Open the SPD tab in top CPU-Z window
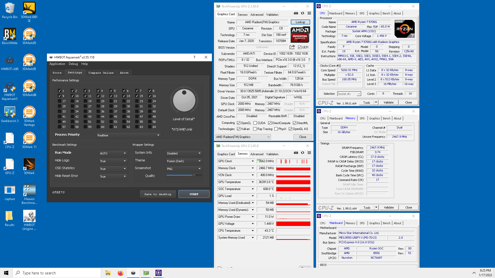 pos(362,13)
